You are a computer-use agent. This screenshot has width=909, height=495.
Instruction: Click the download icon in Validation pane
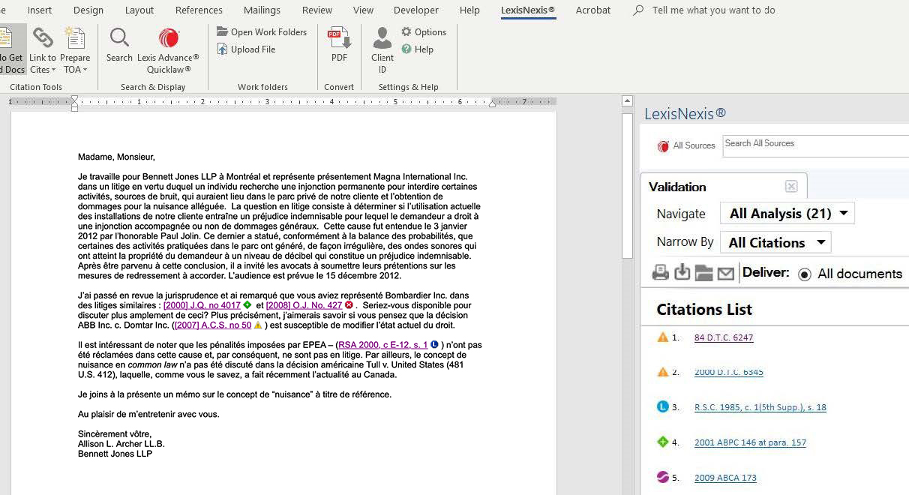pos(682,273)
